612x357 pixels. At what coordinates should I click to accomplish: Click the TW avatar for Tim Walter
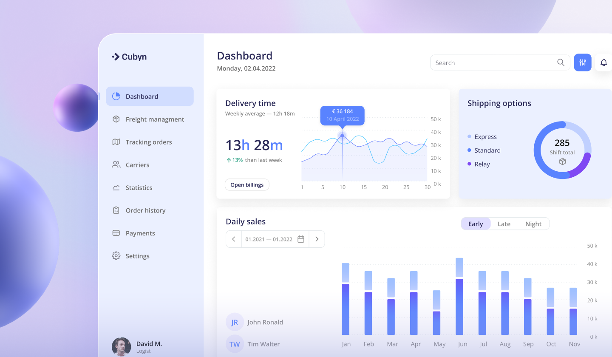coord(235,344)
